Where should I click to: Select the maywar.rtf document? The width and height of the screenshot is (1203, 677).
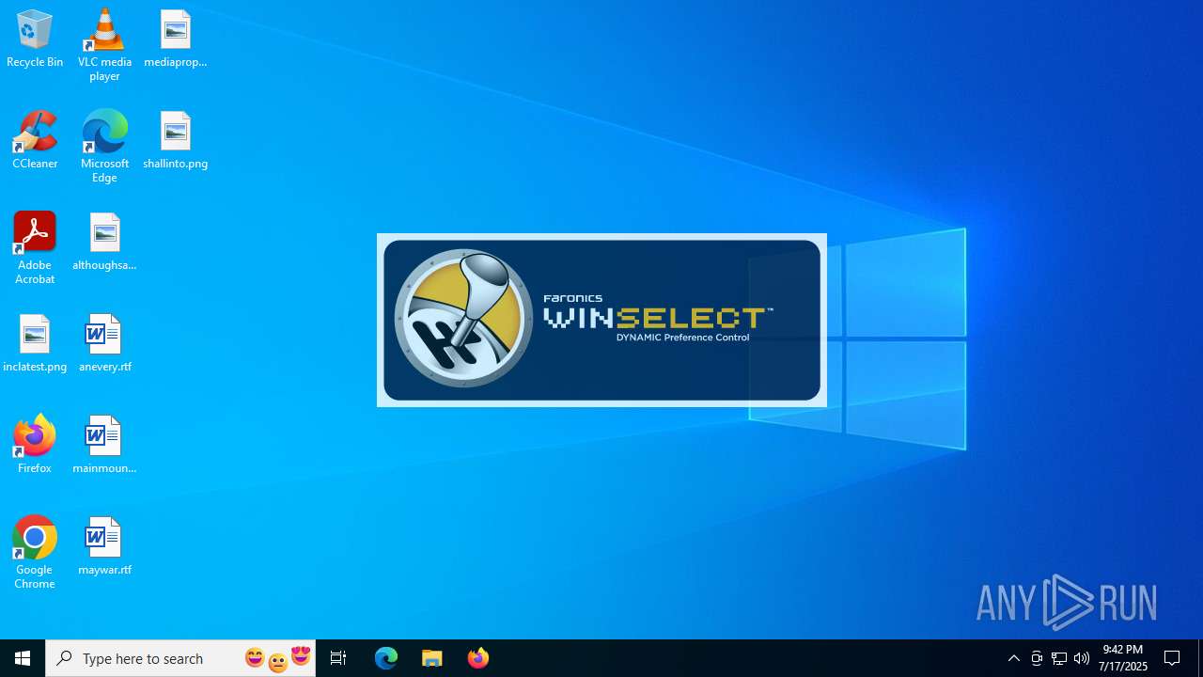coord(104,546)
